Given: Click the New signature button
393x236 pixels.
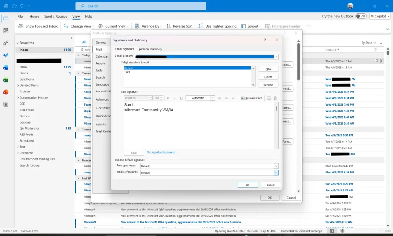Looking at the screenshot, I should point(268,69).
